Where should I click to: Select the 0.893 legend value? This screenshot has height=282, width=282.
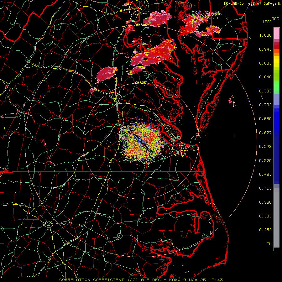265,63
